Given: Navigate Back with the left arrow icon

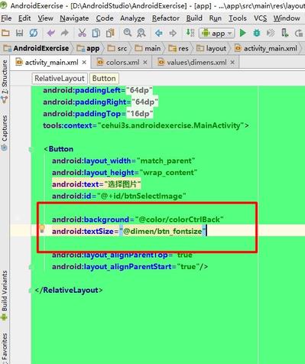Looking at the screenshot, I should tap(159, 33).
